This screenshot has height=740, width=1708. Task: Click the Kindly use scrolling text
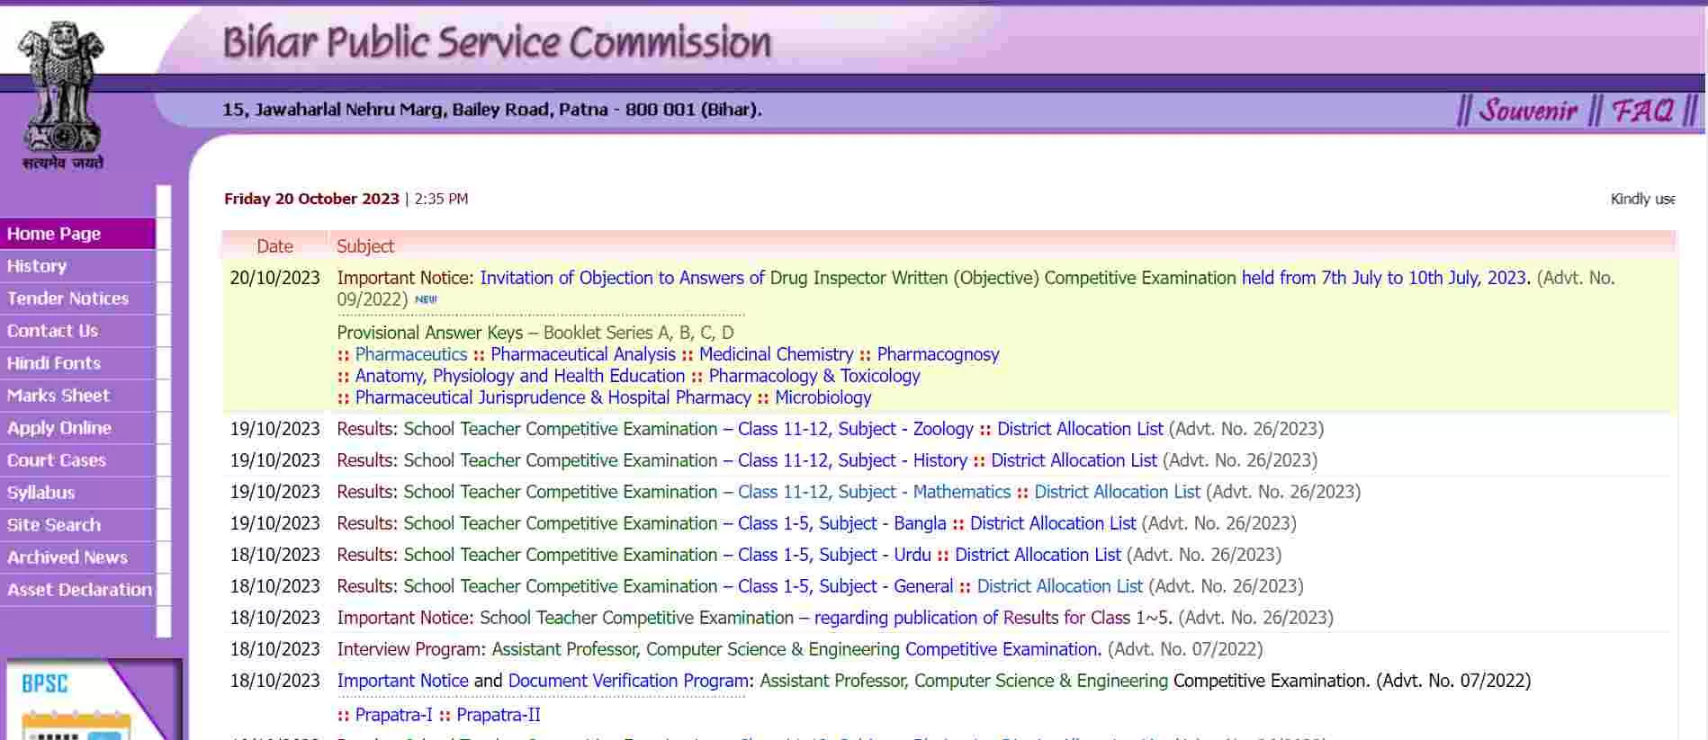tap(1642, 199)
